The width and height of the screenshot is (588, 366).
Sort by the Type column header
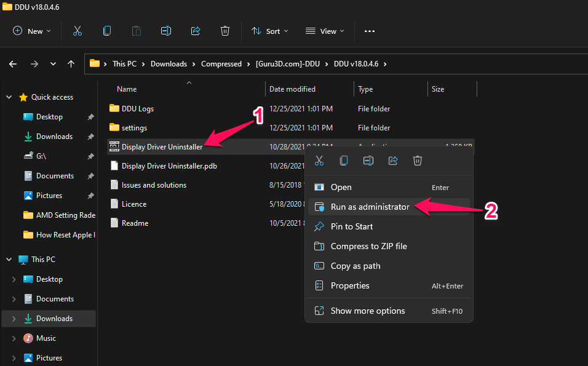pyautogui.click(x=365, y=89)
